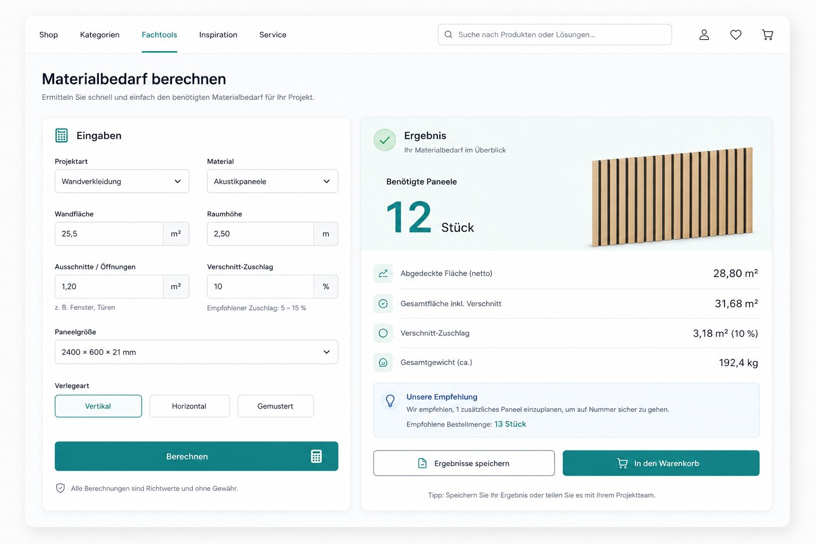Click the lightbulb icon in Unsere Empfehlung

pos(390,401)
